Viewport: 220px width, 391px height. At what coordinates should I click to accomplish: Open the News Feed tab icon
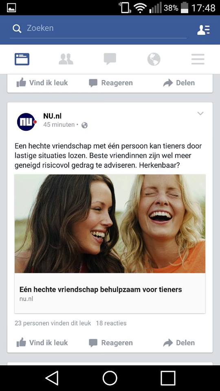22,59
